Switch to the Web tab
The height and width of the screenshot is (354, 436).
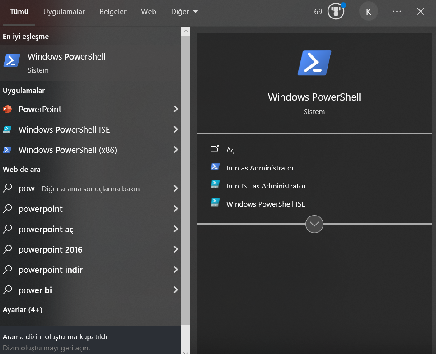pyautogui.click(x=148, y=11)
